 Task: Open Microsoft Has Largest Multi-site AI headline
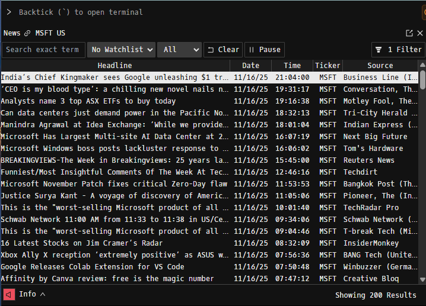115,137
